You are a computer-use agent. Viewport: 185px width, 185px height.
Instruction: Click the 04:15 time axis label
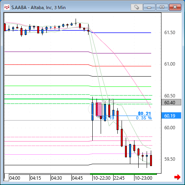pos(36,178)
